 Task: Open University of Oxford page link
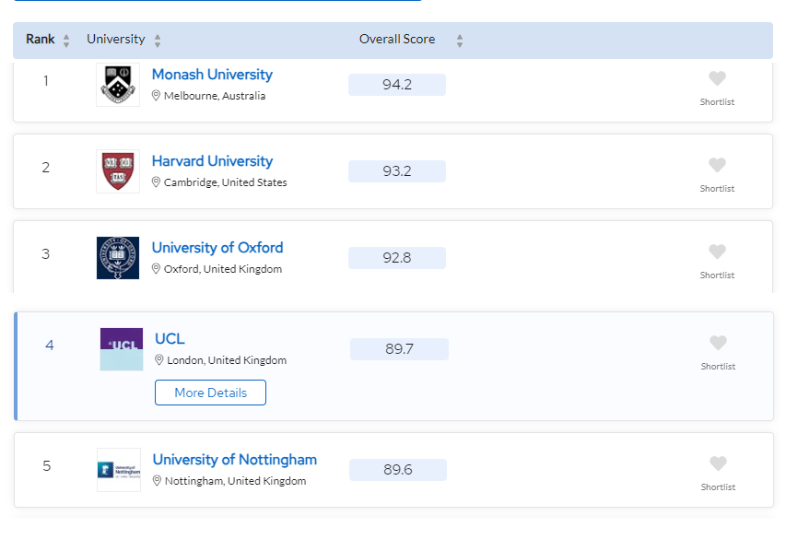[x=217, y=248]
